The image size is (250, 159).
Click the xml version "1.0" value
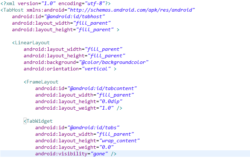48,3
